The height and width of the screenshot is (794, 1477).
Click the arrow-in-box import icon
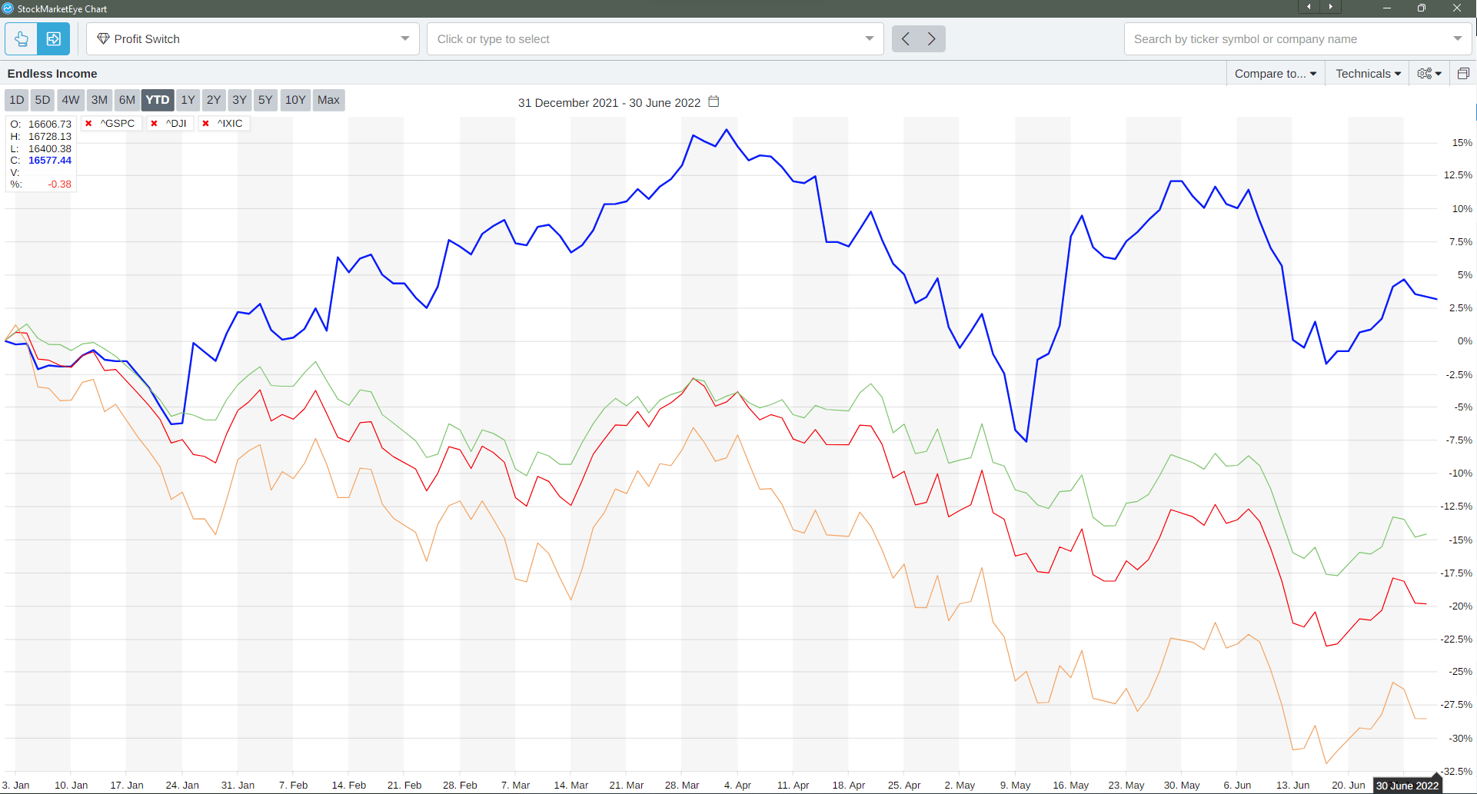(x=53, y=38)
